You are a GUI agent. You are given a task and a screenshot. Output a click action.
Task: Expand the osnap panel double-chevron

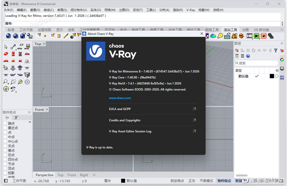point(30,122)
